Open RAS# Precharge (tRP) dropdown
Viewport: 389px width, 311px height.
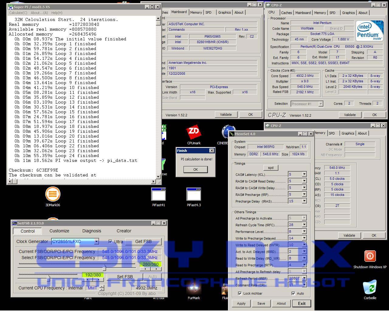point(304,194)
